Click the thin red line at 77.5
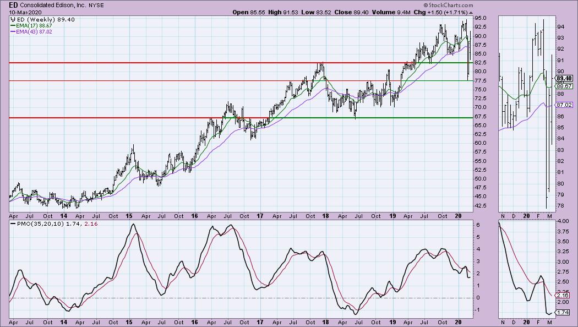578x327 pixels. tap(206, 80)
